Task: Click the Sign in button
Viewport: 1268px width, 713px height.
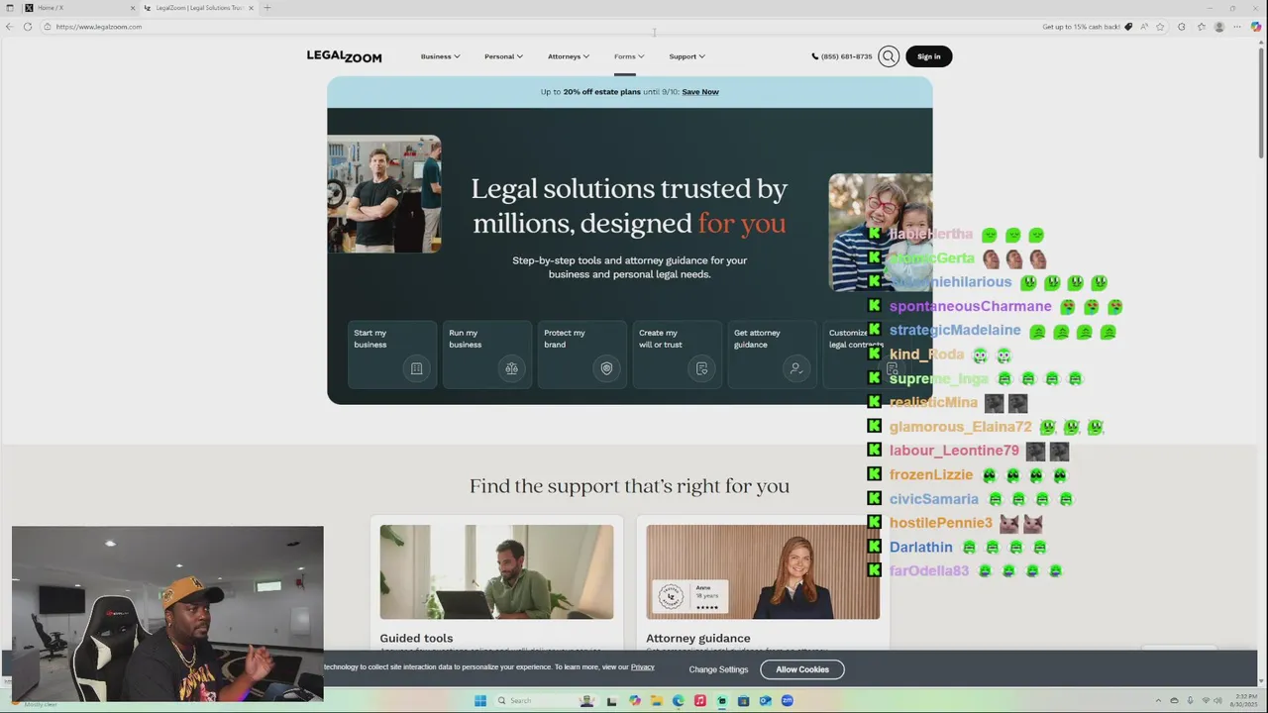Action: pos(928,56)
